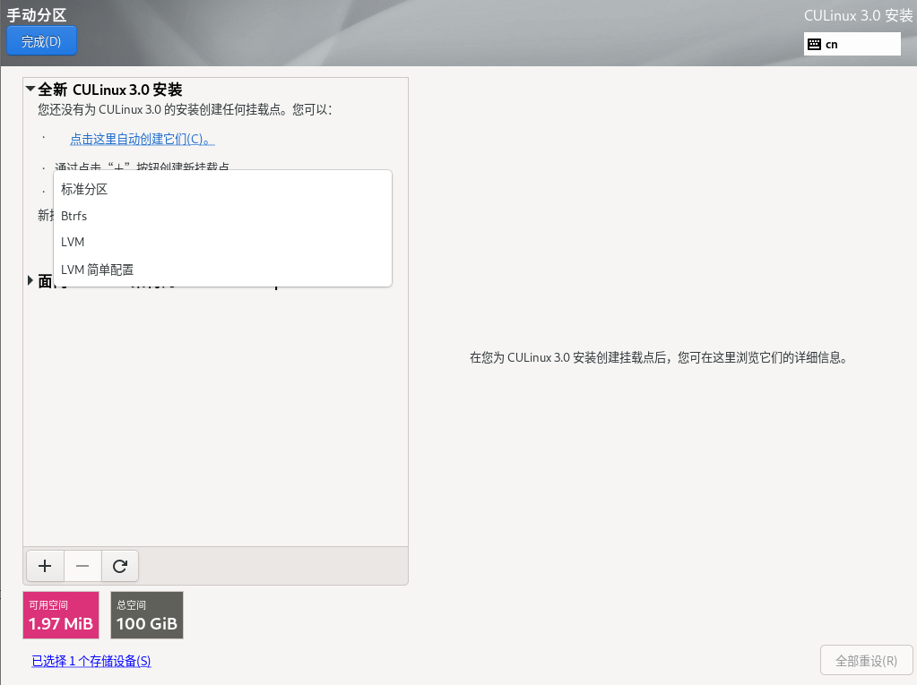The image size is (917, 685).
Task: Click the 完成(D) button
Action: tap(41, 41)
